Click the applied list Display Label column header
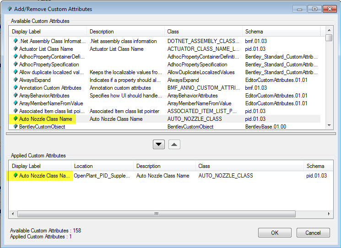 coord(40,166)
